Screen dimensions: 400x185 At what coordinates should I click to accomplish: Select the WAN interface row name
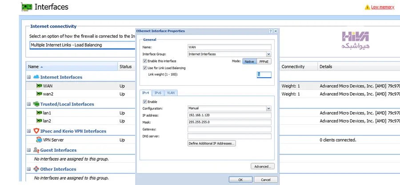point(48,86)
